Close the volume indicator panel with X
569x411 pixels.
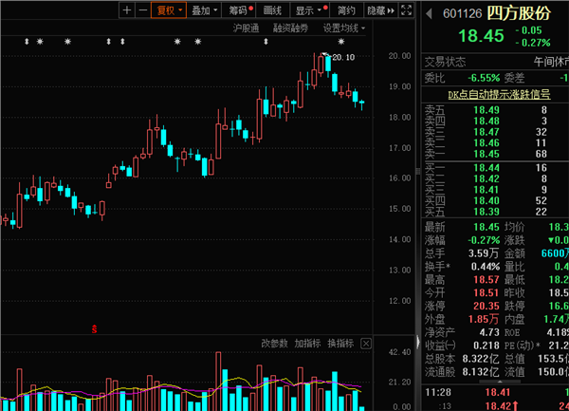[x=365, y=343]
